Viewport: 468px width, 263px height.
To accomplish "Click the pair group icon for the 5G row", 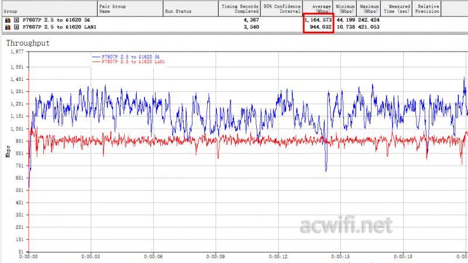I will pos(8,20).
